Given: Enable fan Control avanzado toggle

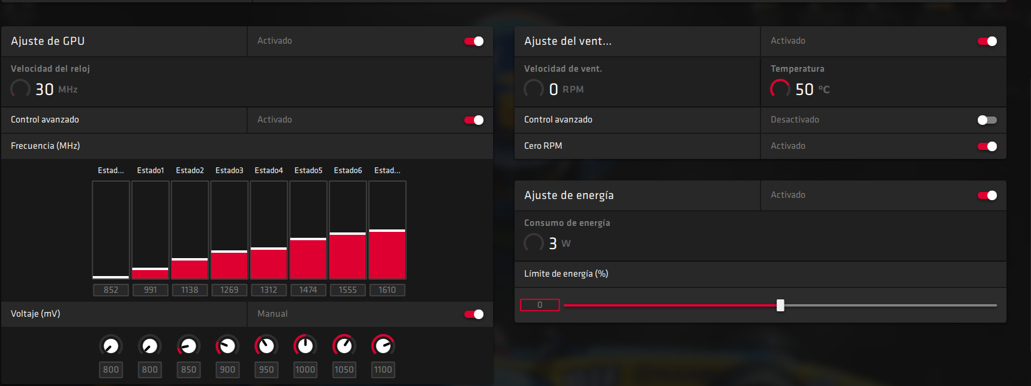Looking at the screenshot, I should [x=987, y=120].
